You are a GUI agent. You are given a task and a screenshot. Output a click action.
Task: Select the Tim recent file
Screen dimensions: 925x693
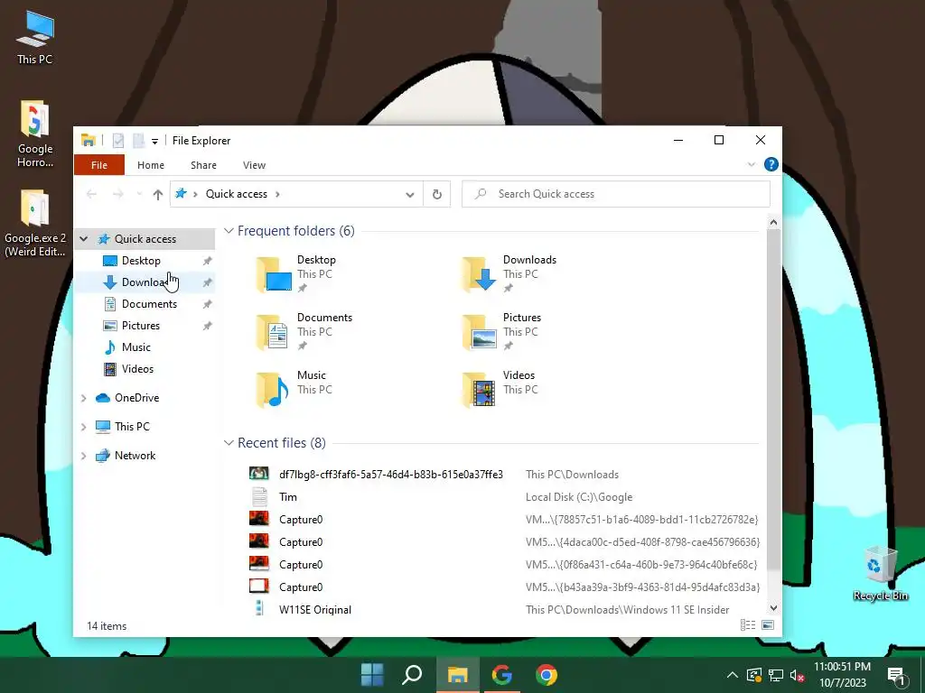click(502, 497)
